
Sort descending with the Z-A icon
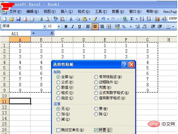(x=149, y=19)
